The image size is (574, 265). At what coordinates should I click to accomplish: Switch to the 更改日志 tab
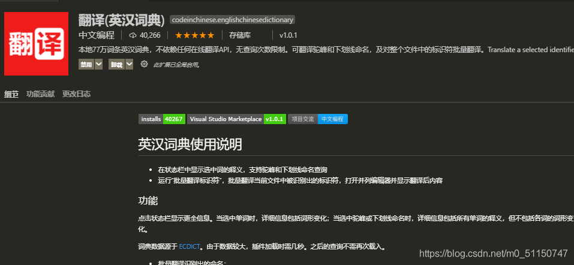point(77,94)
